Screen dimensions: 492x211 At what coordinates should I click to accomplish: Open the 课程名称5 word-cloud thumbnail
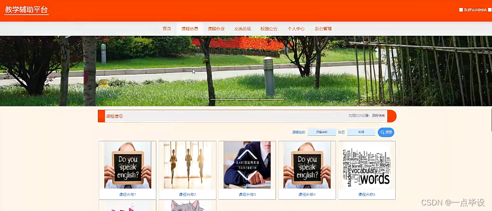[x=367, y=165]
